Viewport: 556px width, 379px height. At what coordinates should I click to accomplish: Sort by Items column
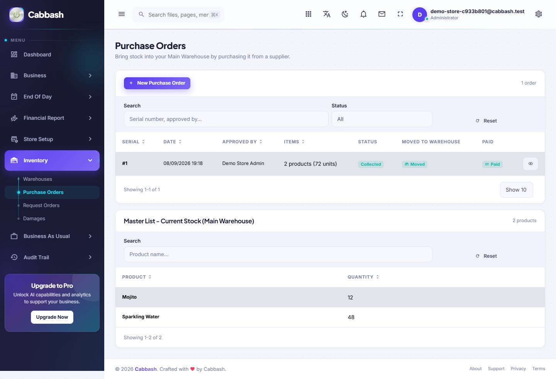294,142
